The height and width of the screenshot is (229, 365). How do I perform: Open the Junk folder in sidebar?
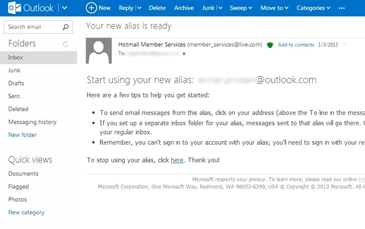click(14, 70)
